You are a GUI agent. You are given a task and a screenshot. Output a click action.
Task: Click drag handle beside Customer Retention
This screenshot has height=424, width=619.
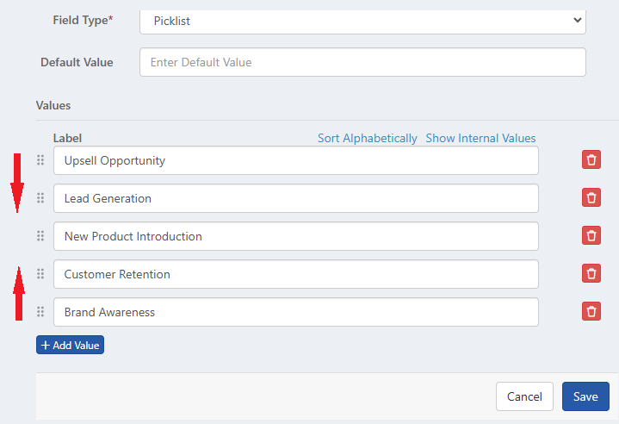40,274
